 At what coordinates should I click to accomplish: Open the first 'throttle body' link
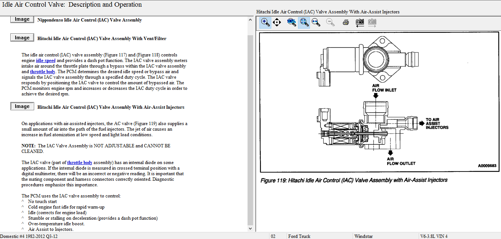43,72
